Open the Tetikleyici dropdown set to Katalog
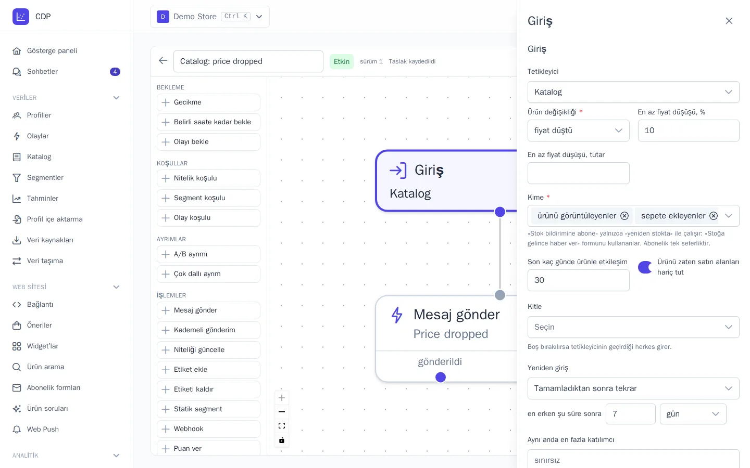This screenshot has height=468, width=750. tap(633, 92)
